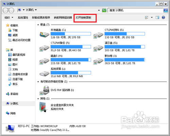
Task: Select the L: system reserved drive icon
Action: (44, 74)
